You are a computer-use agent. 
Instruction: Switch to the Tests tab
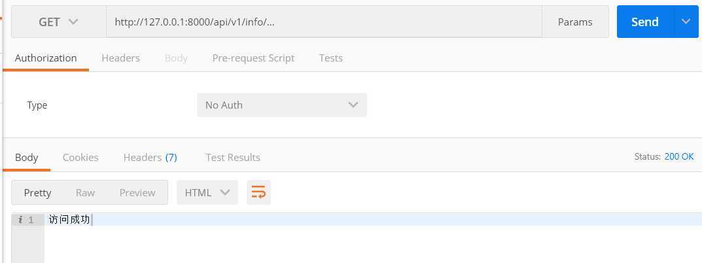(331, 58)
